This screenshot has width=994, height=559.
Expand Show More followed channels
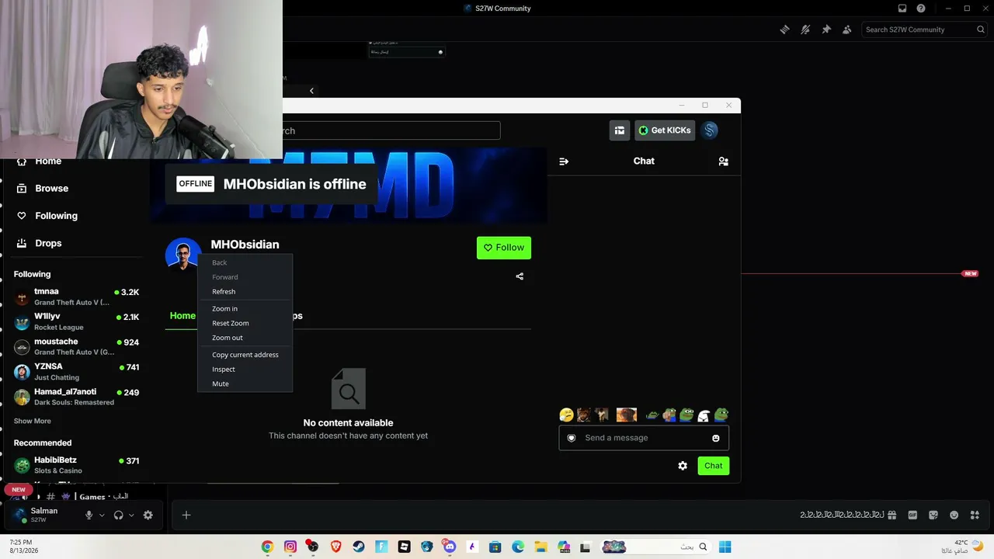click(33, 422)
